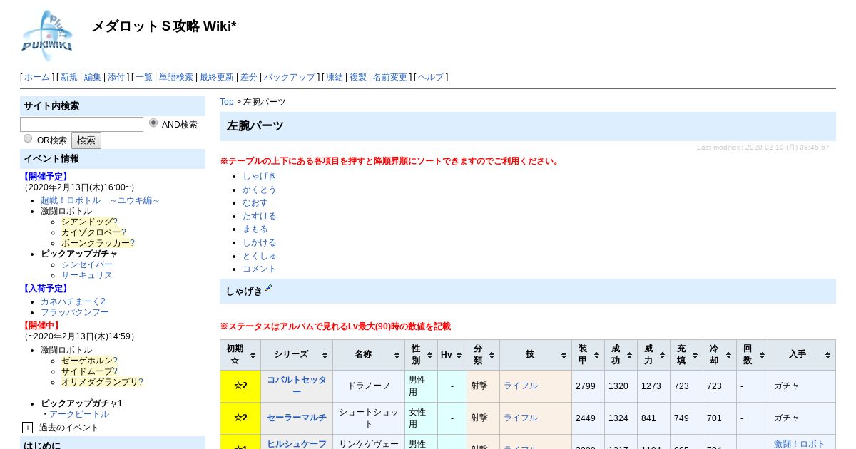
Task: Sort table by 冷却 column arrows
Action: (x=728, y=355)
